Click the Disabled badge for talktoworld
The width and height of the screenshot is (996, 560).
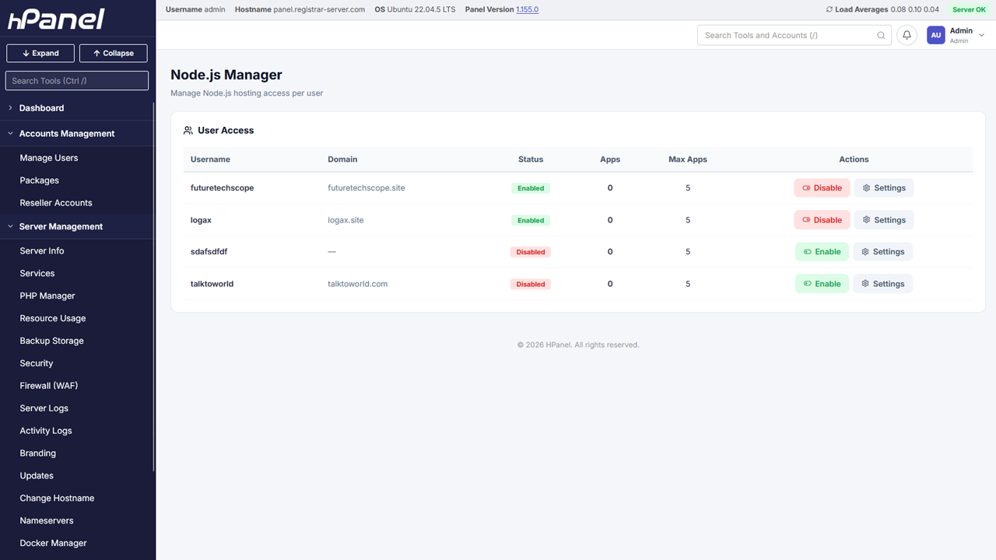pos(531,284)
